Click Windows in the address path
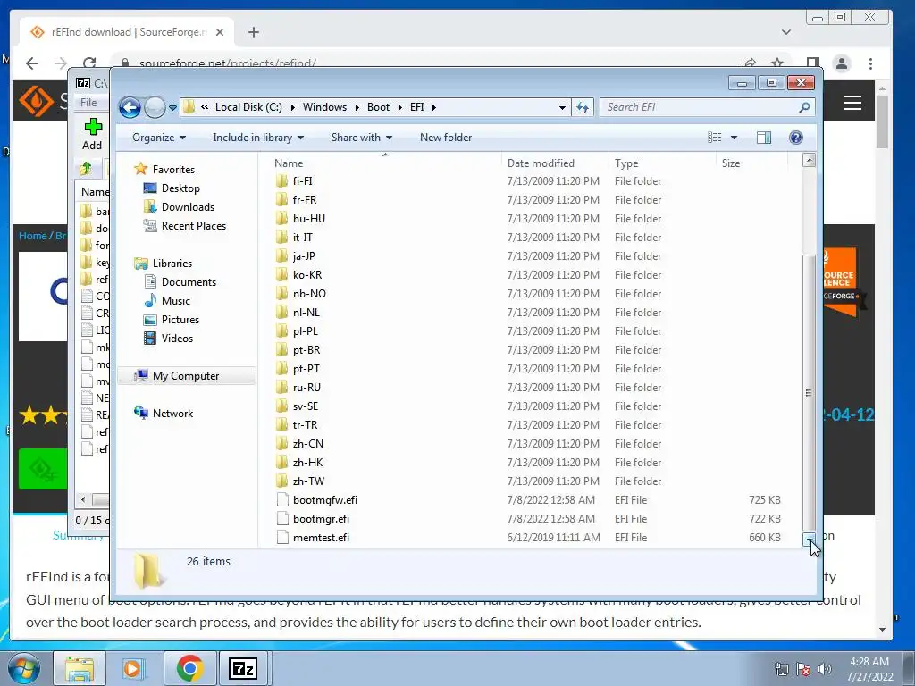 pos(324,107)
